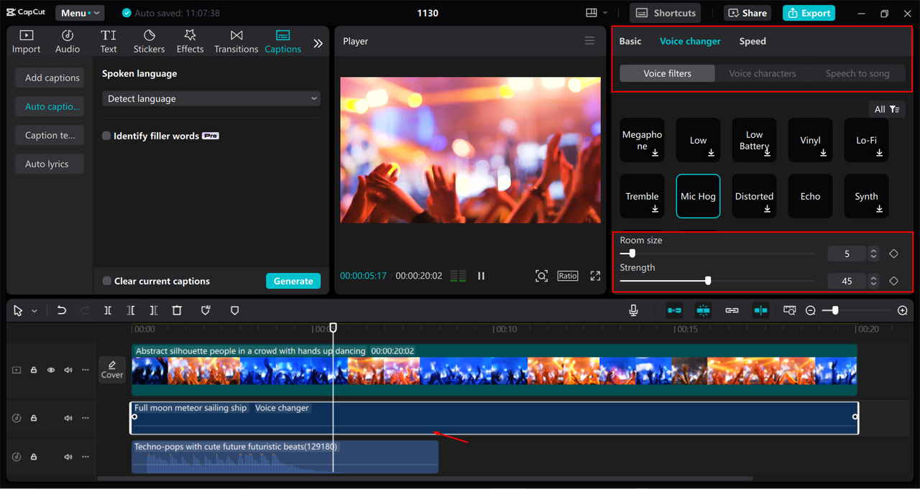Open the Menu dropdown in title bar

click(79, 13)
